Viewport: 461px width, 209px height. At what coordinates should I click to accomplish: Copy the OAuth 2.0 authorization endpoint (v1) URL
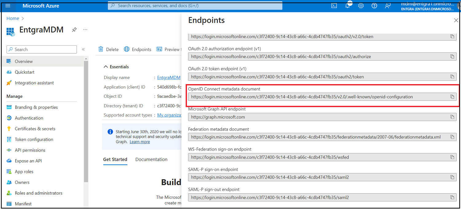click(452, 57)
